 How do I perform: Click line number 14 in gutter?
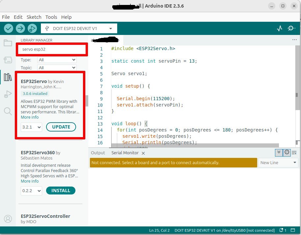(100, 130)
